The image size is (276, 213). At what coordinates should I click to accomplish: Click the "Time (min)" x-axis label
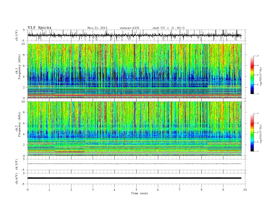139,193
